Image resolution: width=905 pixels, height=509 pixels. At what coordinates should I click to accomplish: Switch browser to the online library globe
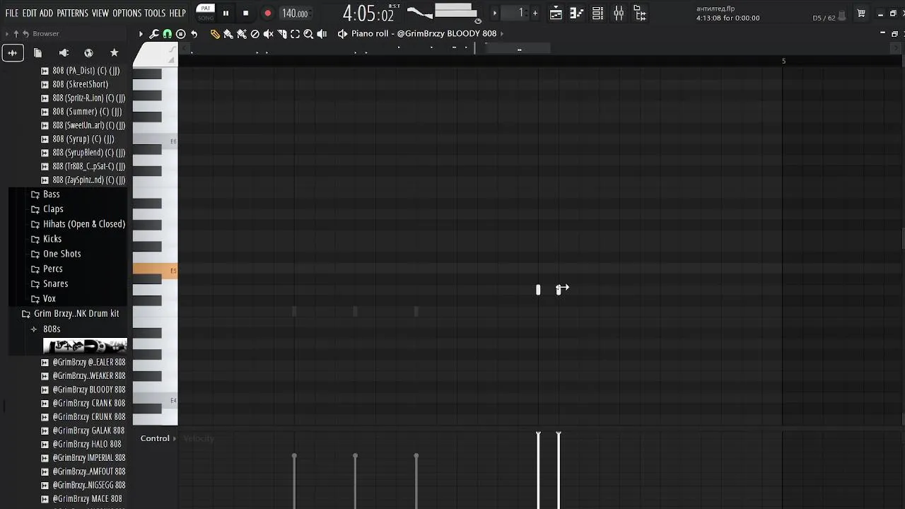88,53
